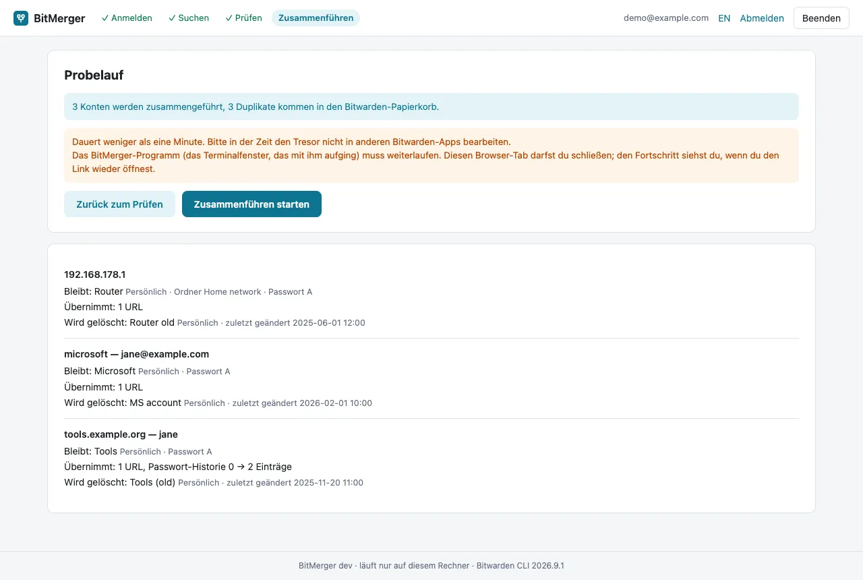Click the demo@example.com account text
Screen dimensions: 863x580
(666, 18)
